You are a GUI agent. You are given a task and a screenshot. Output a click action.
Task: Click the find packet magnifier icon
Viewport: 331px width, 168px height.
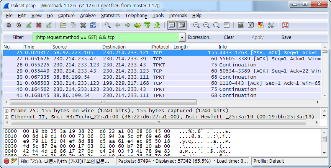pyautogui.click(x=108, y=26)
